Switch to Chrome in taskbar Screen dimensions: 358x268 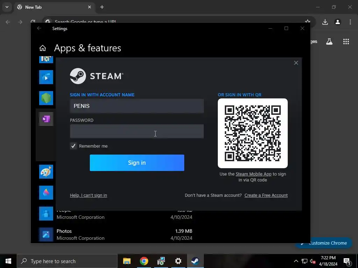(x=144, y=261)
